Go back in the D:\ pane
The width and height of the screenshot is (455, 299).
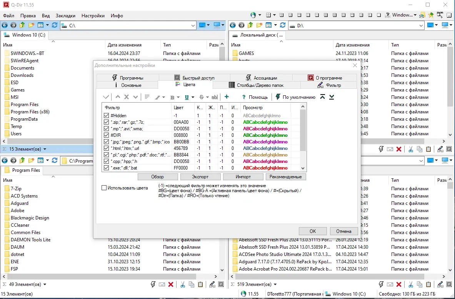click(x=233, y=25)
